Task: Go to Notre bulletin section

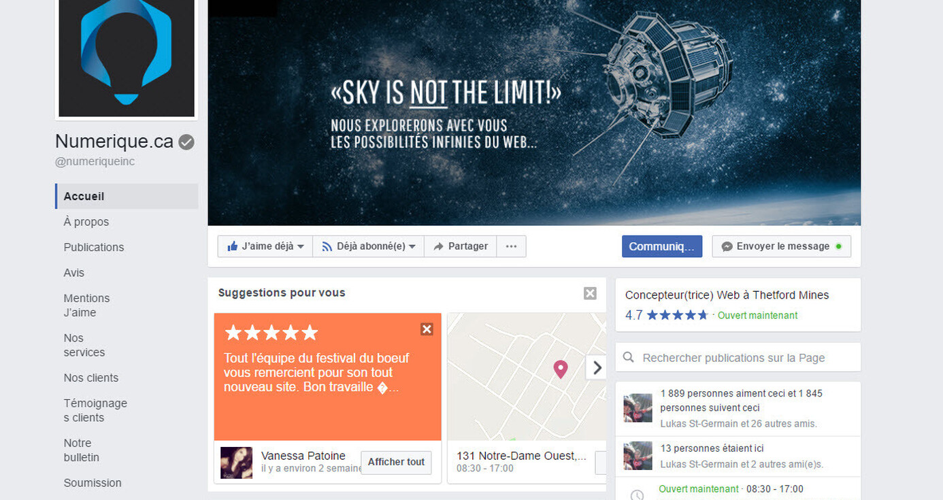Action: pyautogui.click(x=82, y=450)
